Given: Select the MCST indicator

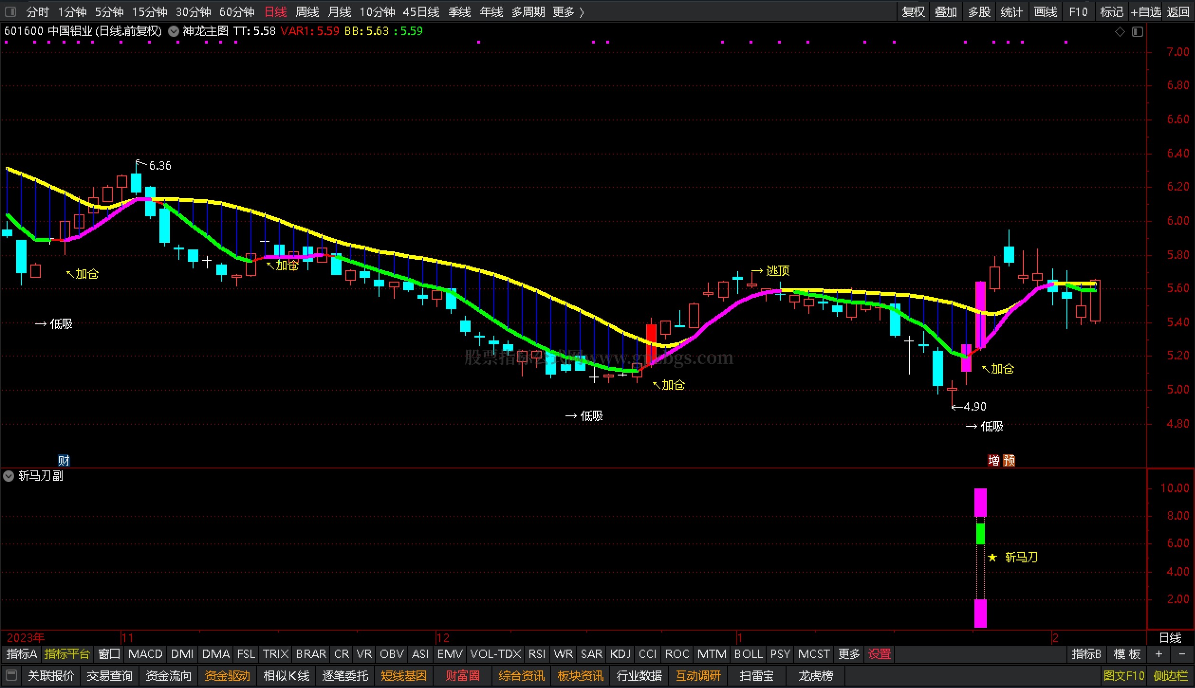Looking at the screenshot, I should (x=814, y=654).
